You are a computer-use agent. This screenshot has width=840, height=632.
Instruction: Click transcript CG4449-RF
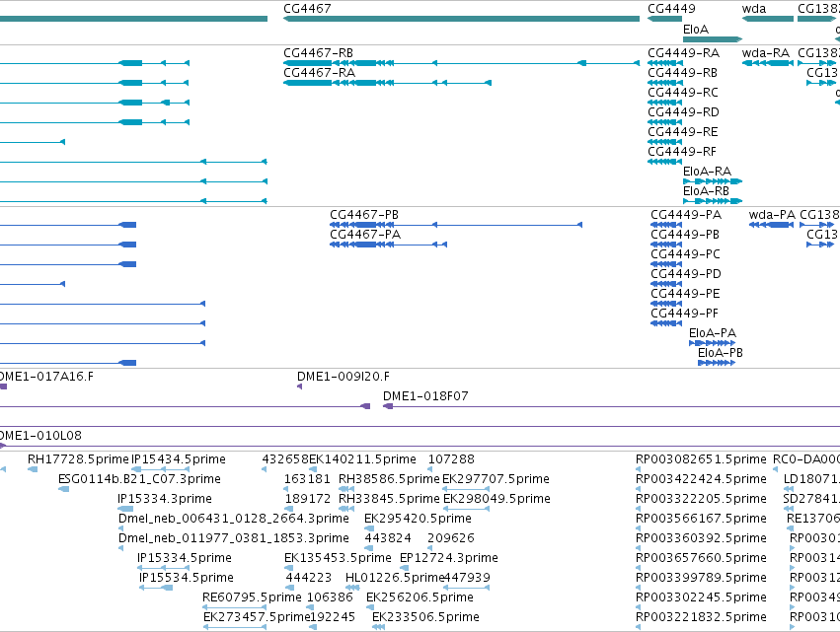(x=665, y=162)
